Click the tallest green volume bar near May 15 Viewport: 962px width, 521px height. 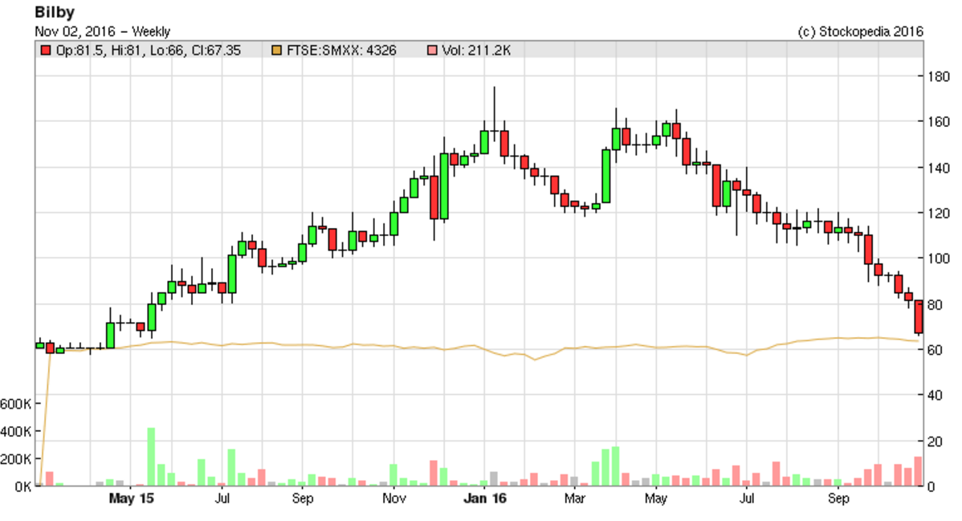[151, 457]
